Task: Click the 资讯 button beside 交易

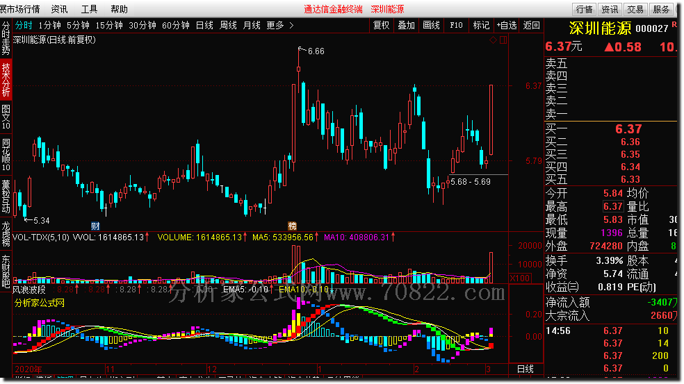Action: click(610, 9)
